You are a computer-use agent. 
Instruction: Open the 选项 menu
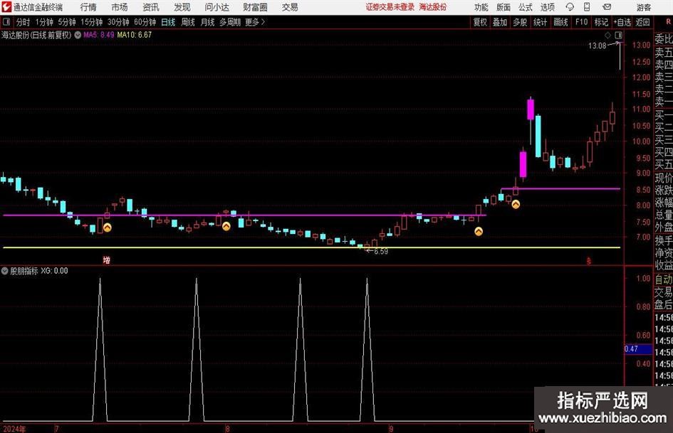pos(547,7)
